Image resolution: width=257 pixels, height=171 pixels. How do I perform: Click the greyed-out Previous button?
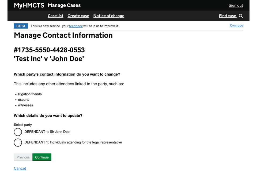click(x=23, y=157)
